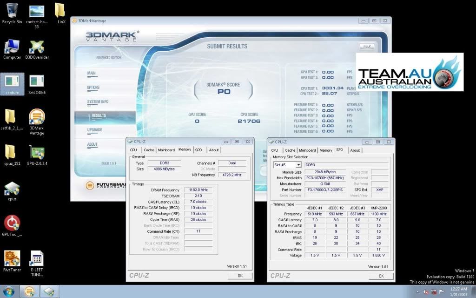Switch to CPU tab in CPU-Z Memory window
This screenshot has width=476, height=298.
click(133, 150)
